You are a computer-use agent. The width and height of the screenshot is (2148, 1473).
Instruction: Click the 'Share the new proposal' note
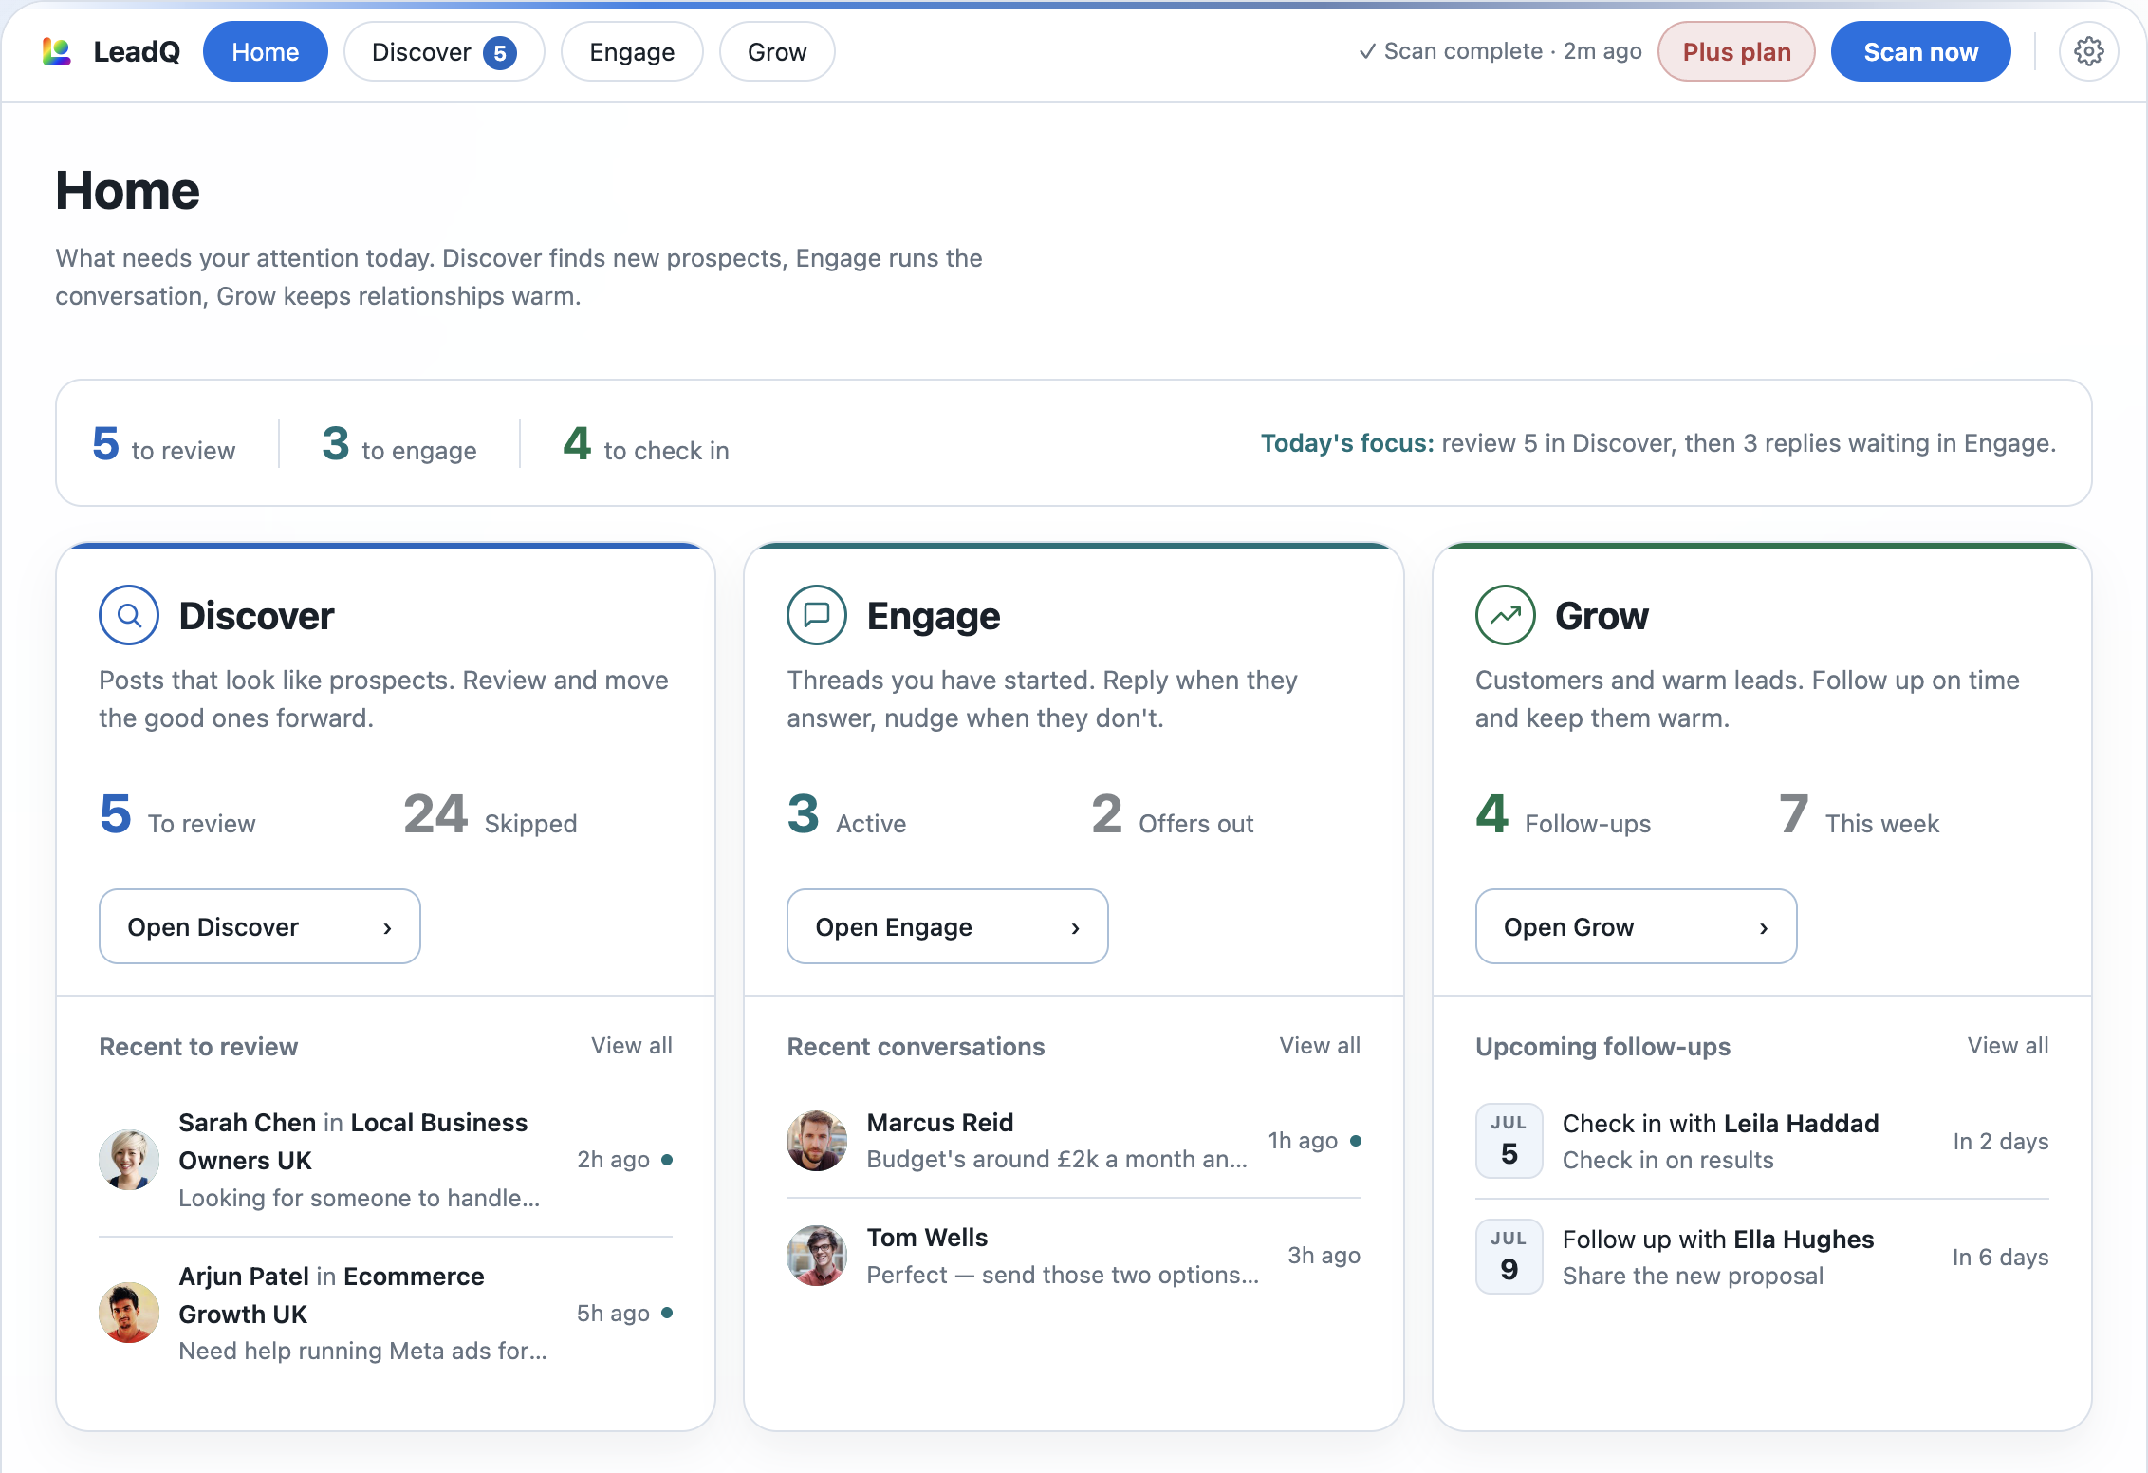[x=1693, y=1276]
